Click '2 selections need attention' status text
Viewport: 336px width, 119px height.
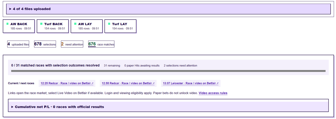[180, 66]
